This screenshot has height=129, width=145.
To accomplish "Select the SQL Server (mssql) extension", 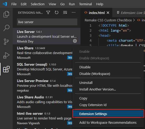I will click(43, 69).
